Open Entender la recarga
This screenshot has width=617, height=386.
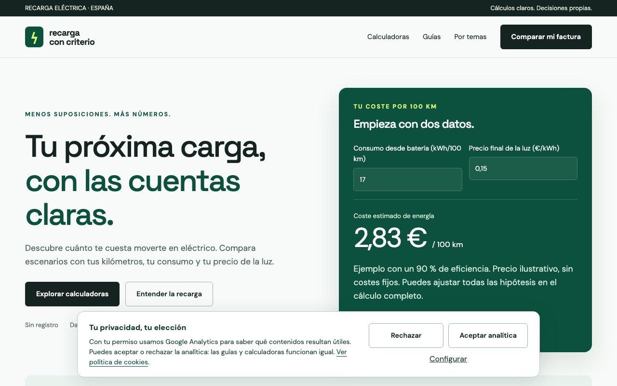click(169, 294)
